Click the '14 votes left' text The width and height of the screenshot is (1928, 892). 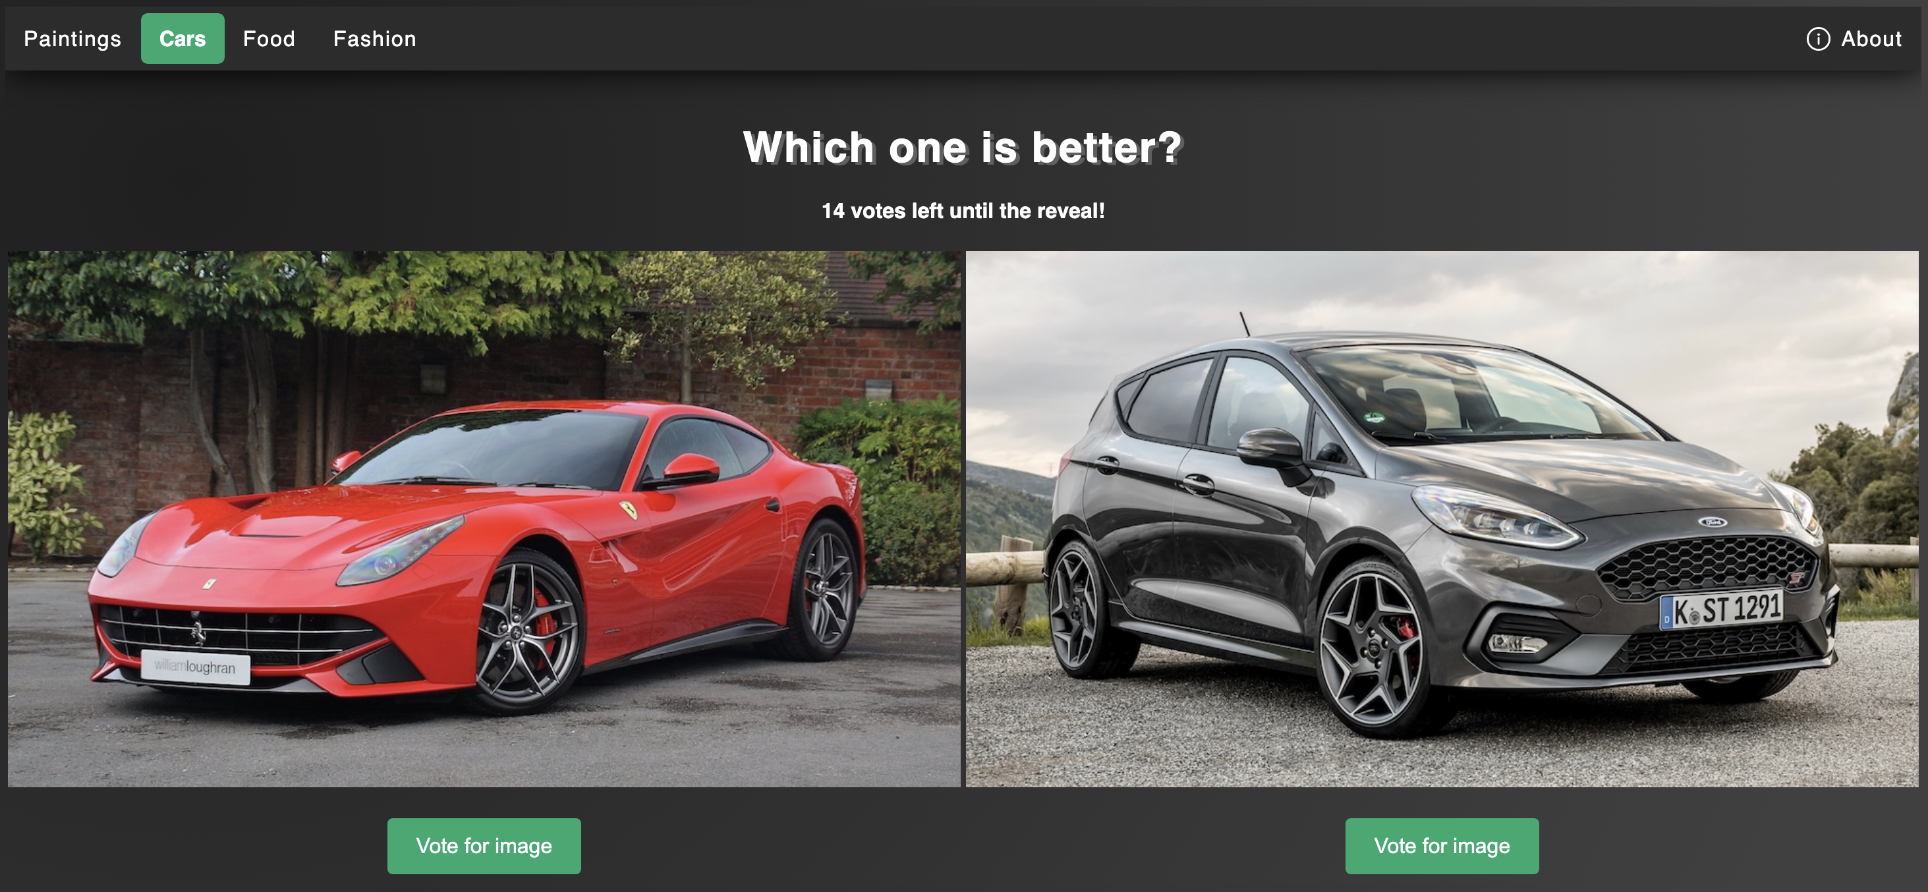coord(963,211)
